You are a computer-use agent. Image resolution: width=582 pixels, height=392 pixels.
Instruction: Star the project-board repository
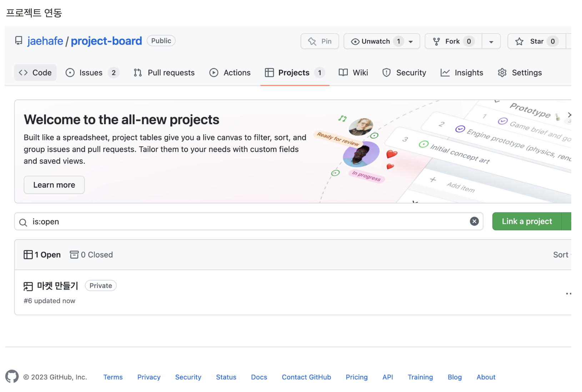tap(536, 41)
